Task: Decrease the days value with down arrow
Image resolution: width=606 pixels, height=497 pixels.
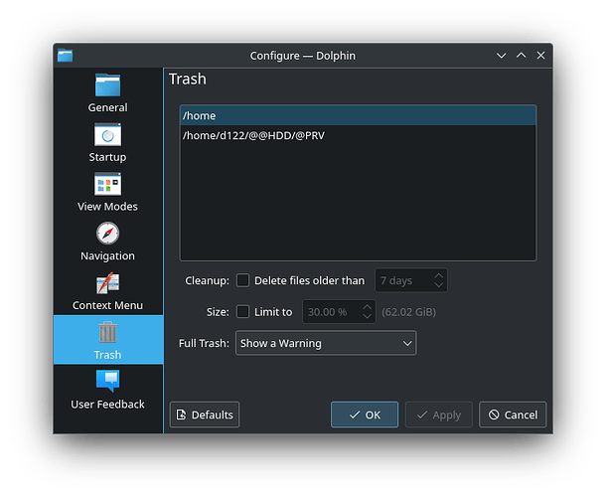Action: click(439, 285)
